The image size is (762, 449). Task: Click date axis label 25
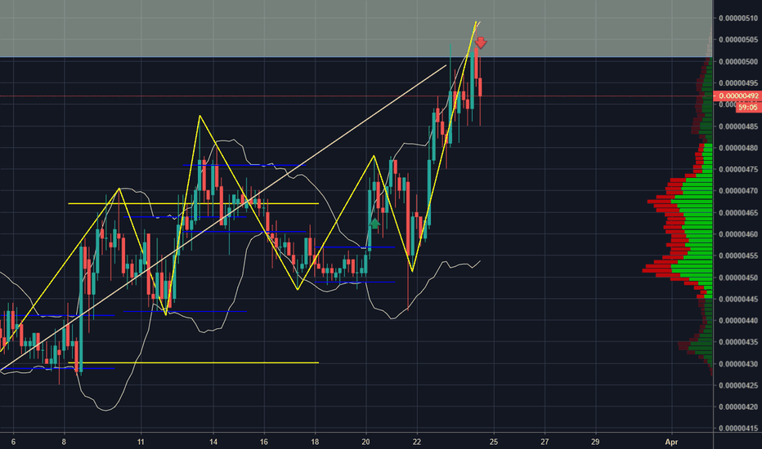[494, 442]
